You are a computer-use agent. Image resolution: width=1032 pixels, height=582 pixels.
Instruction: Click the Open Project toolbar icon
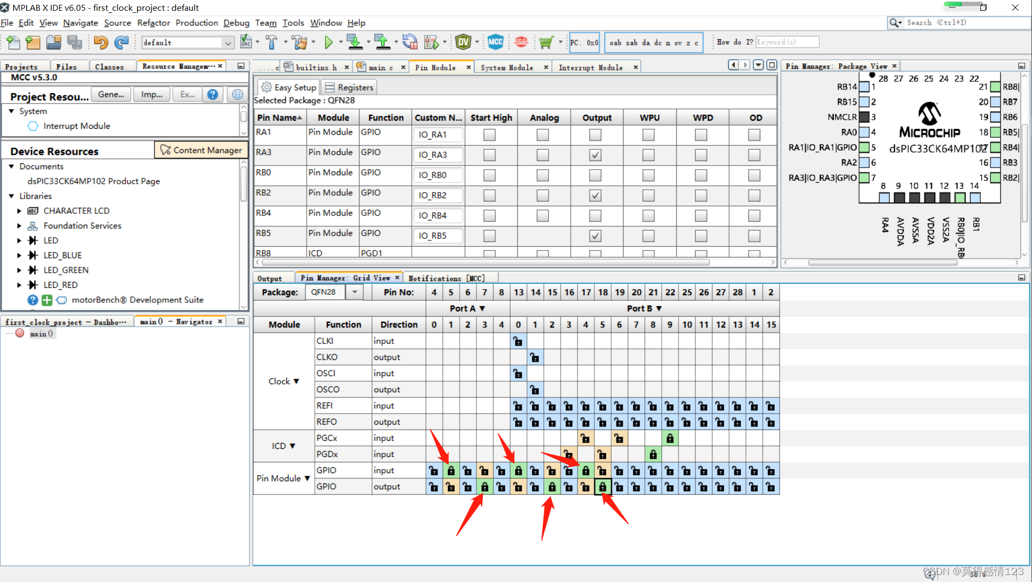coord(53,42)
